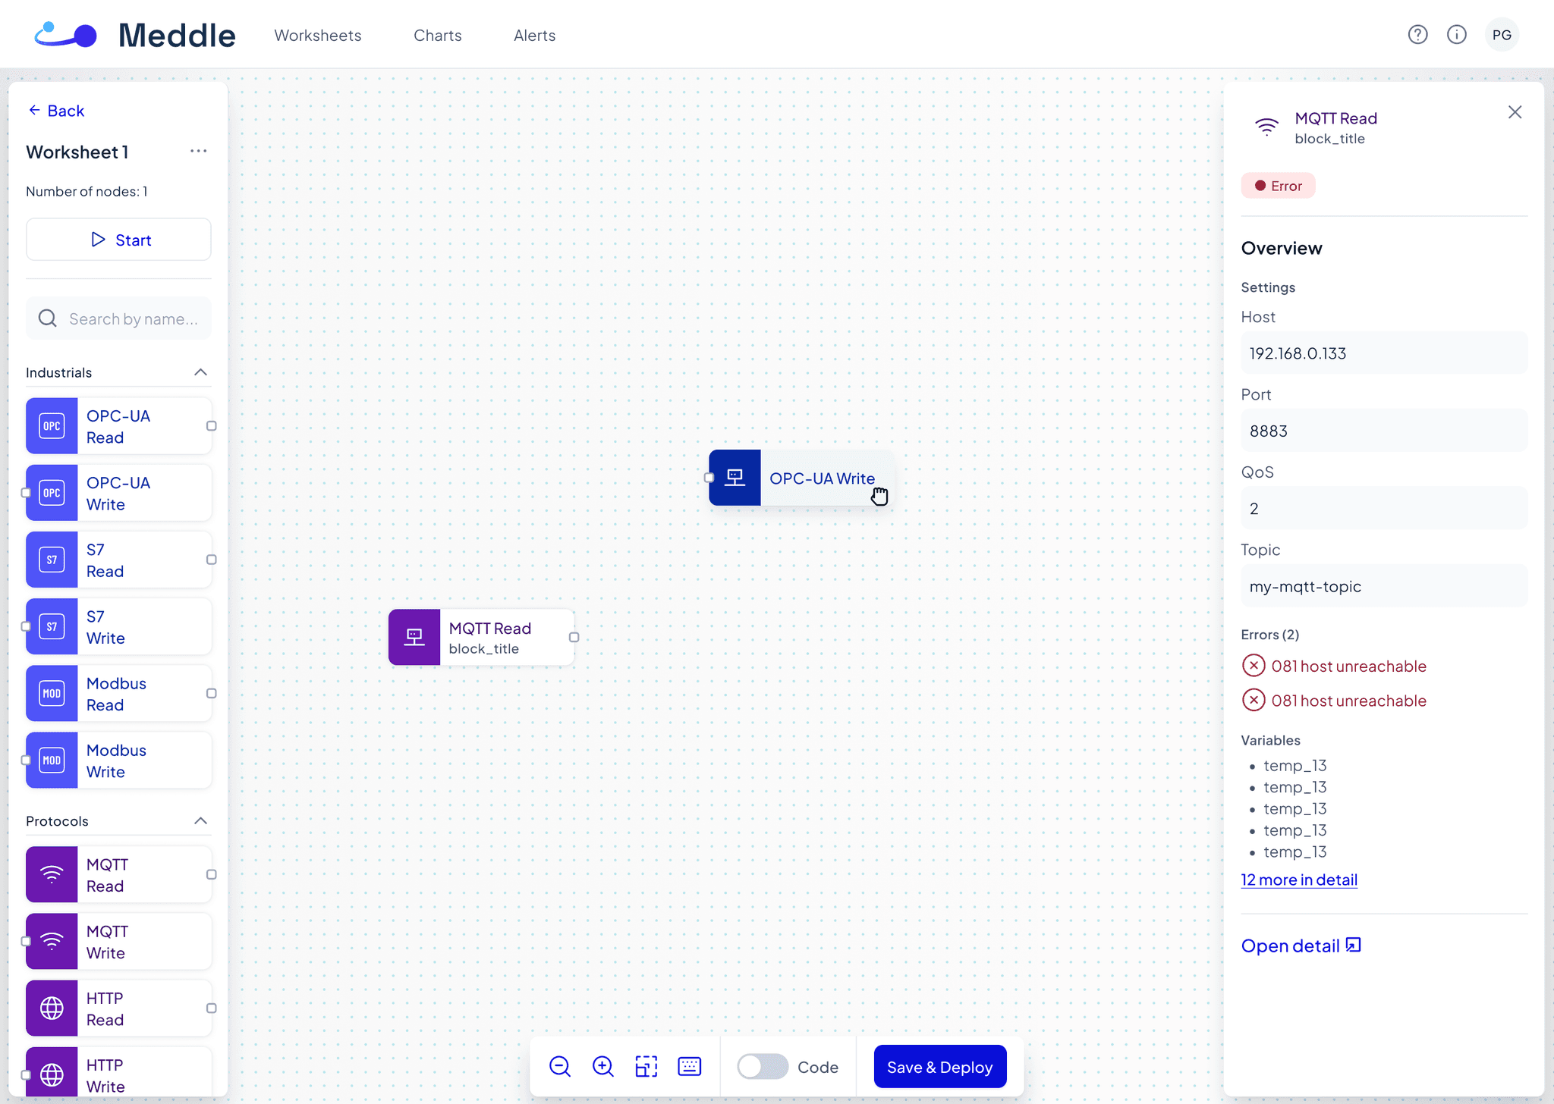The image size is (1554, 1104).
Task: Click the OPC-UA Read output connector in sidebar
Action: [x=212, y=426]
